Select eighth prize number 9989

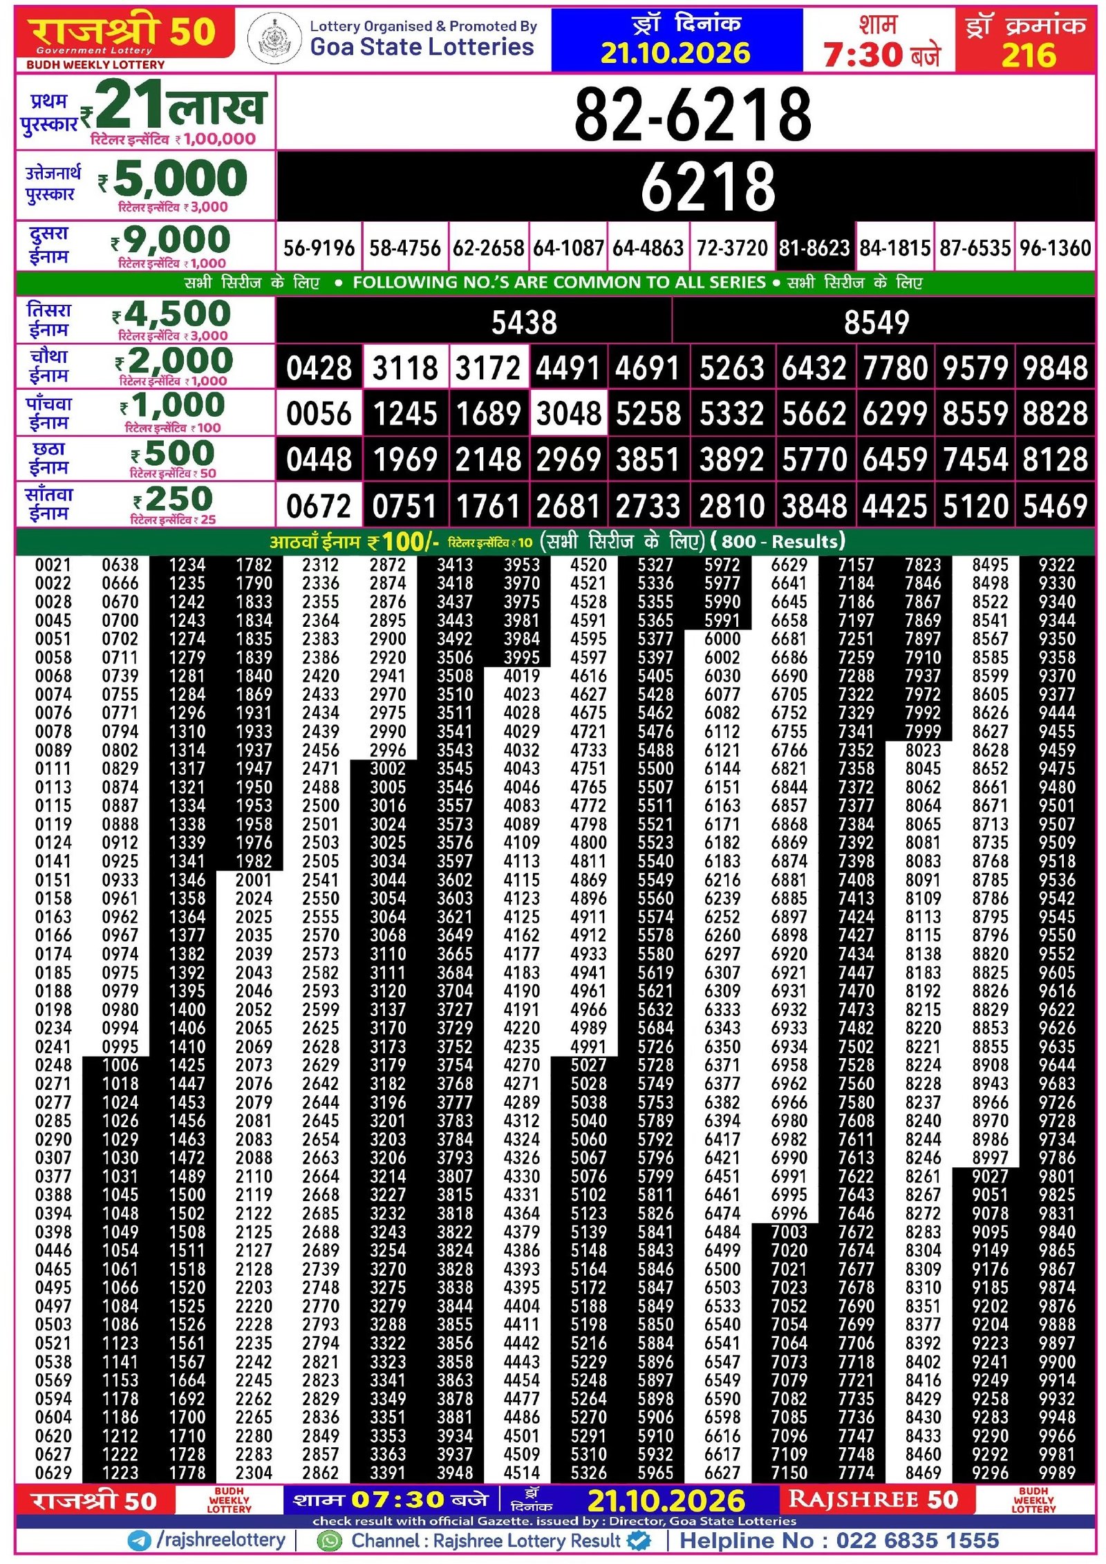tap(1056, 1473)
